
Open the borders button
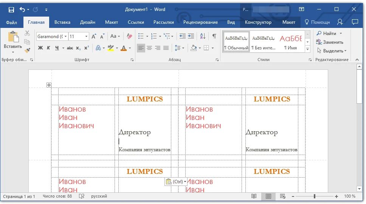pyautogui.click(x=206, y=48)
